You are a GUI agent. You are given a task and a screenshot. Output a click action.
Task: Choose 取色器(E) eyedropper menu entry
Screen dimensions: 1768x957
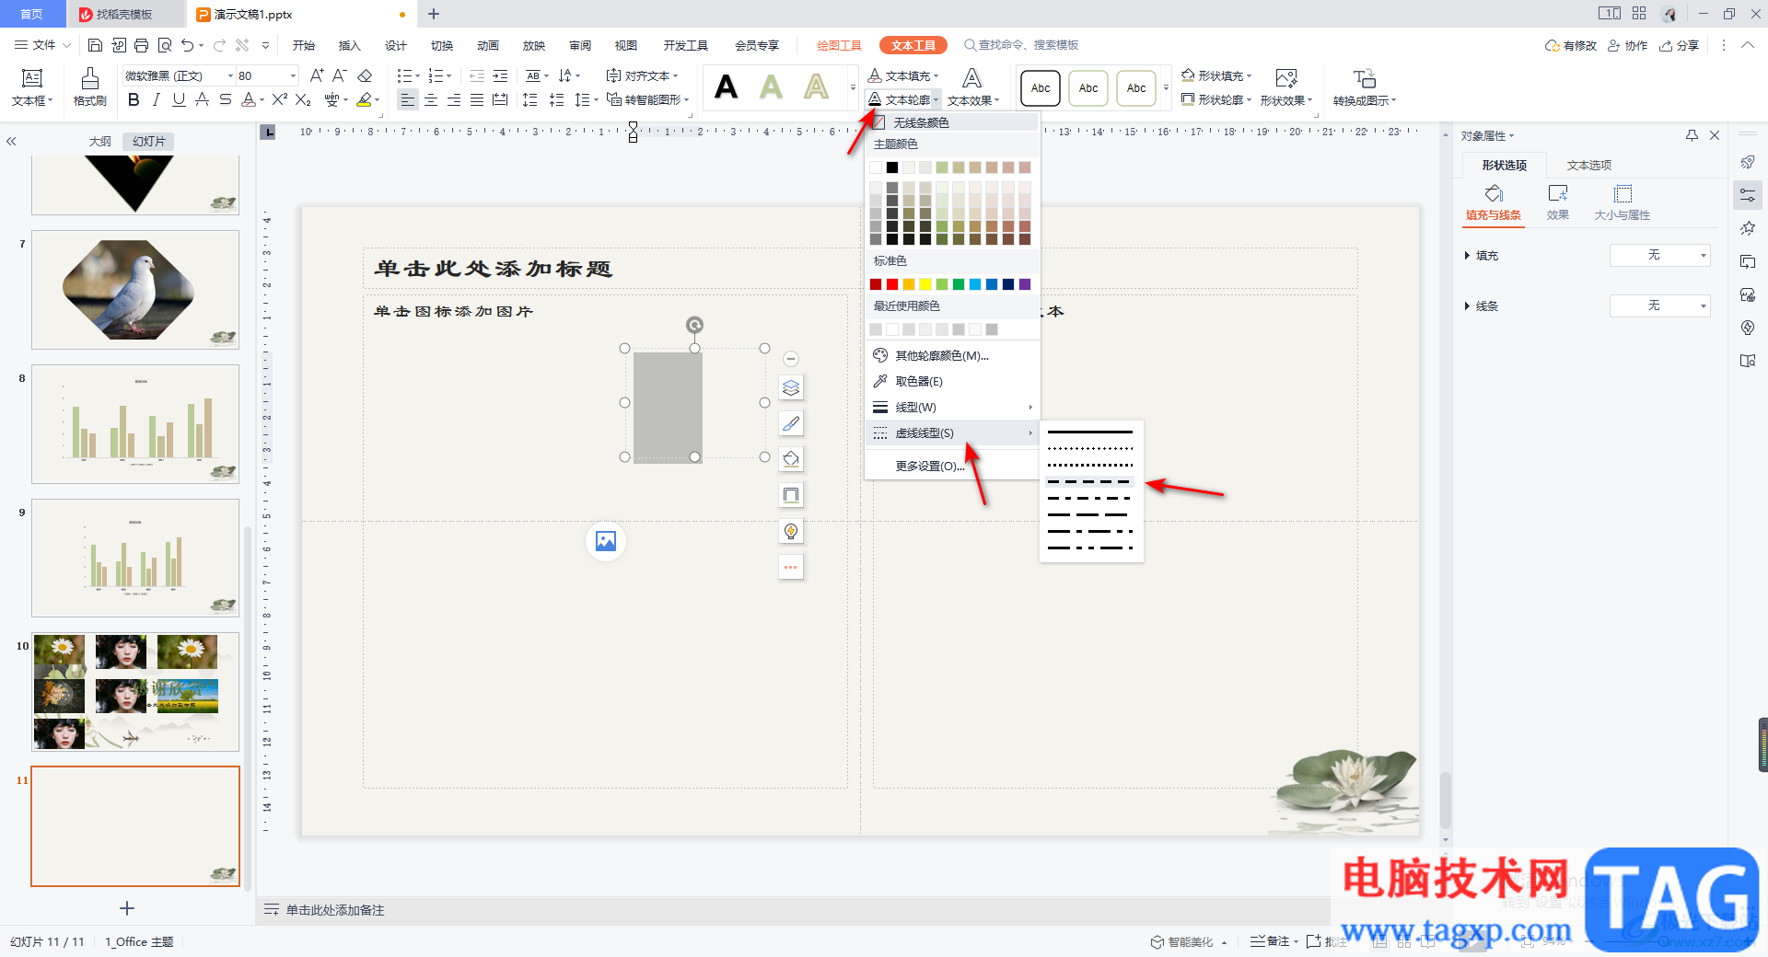[952, 381]
